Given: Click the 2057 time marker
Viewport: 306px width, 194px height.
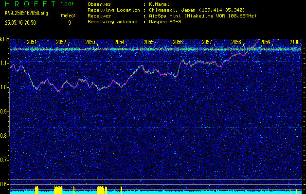Looking at the screenshot, I should [x=207, y=42].
